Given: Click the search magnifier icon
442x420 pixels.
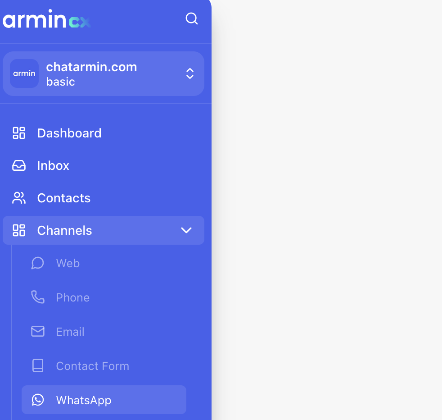Looking at the screenshot, I should point(192,19).
